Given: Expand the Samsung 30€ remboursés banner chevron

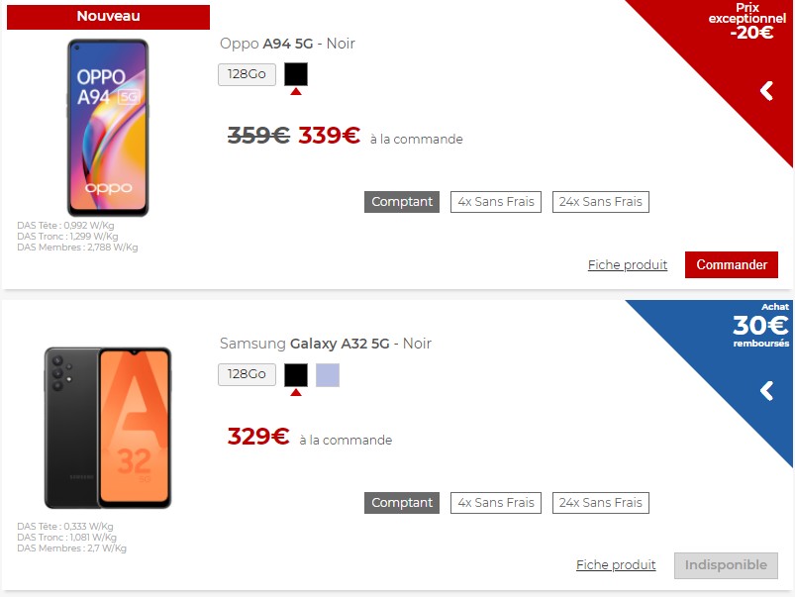Looking at the screenshot, I should [x=766, y=391].
